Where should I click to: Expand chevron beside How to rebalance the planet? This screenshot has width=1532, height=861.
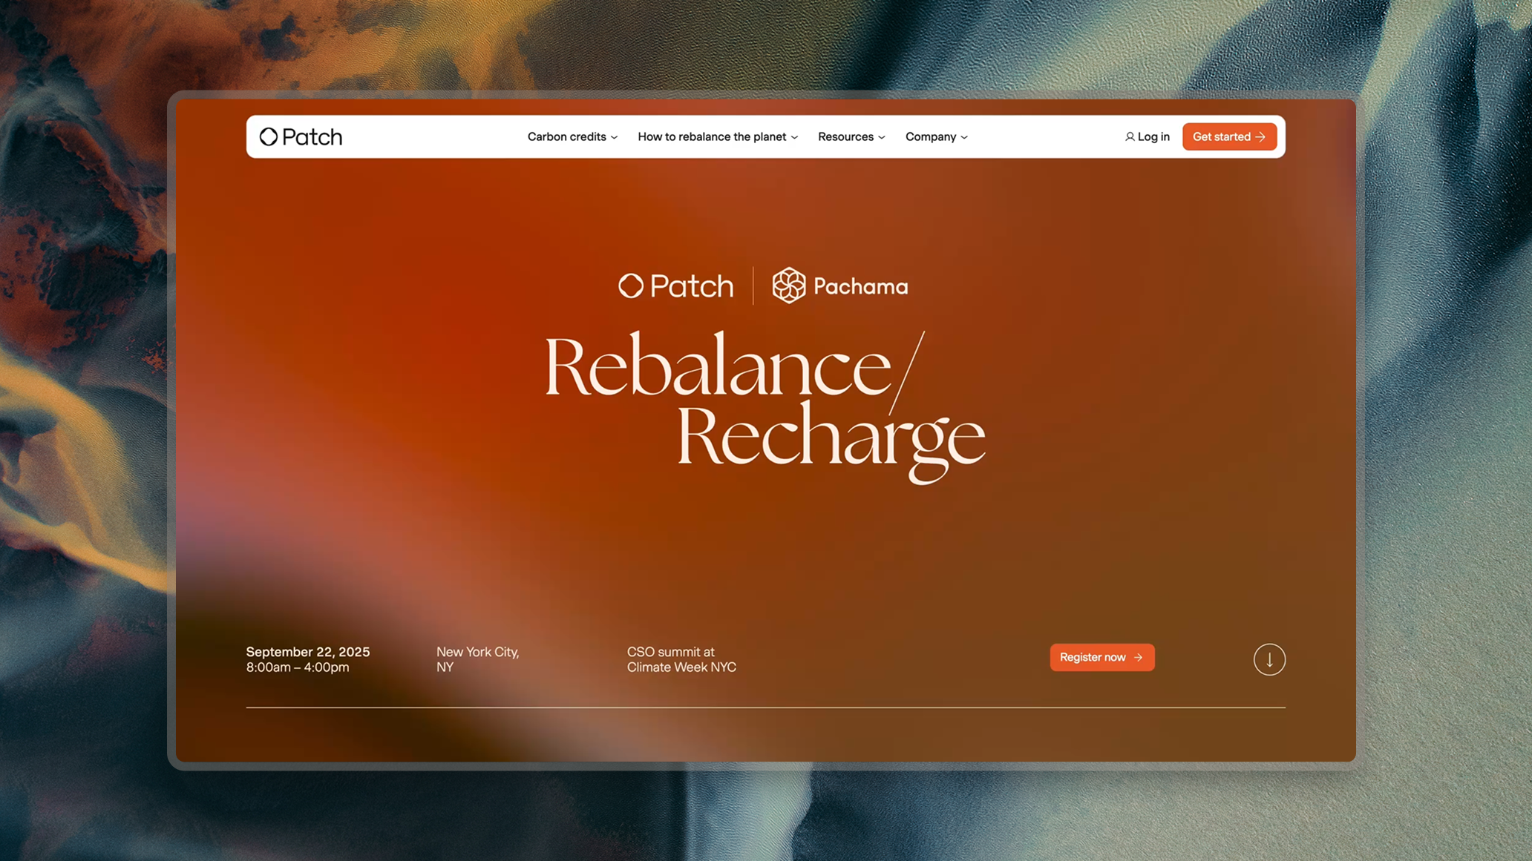coord(794,137)
